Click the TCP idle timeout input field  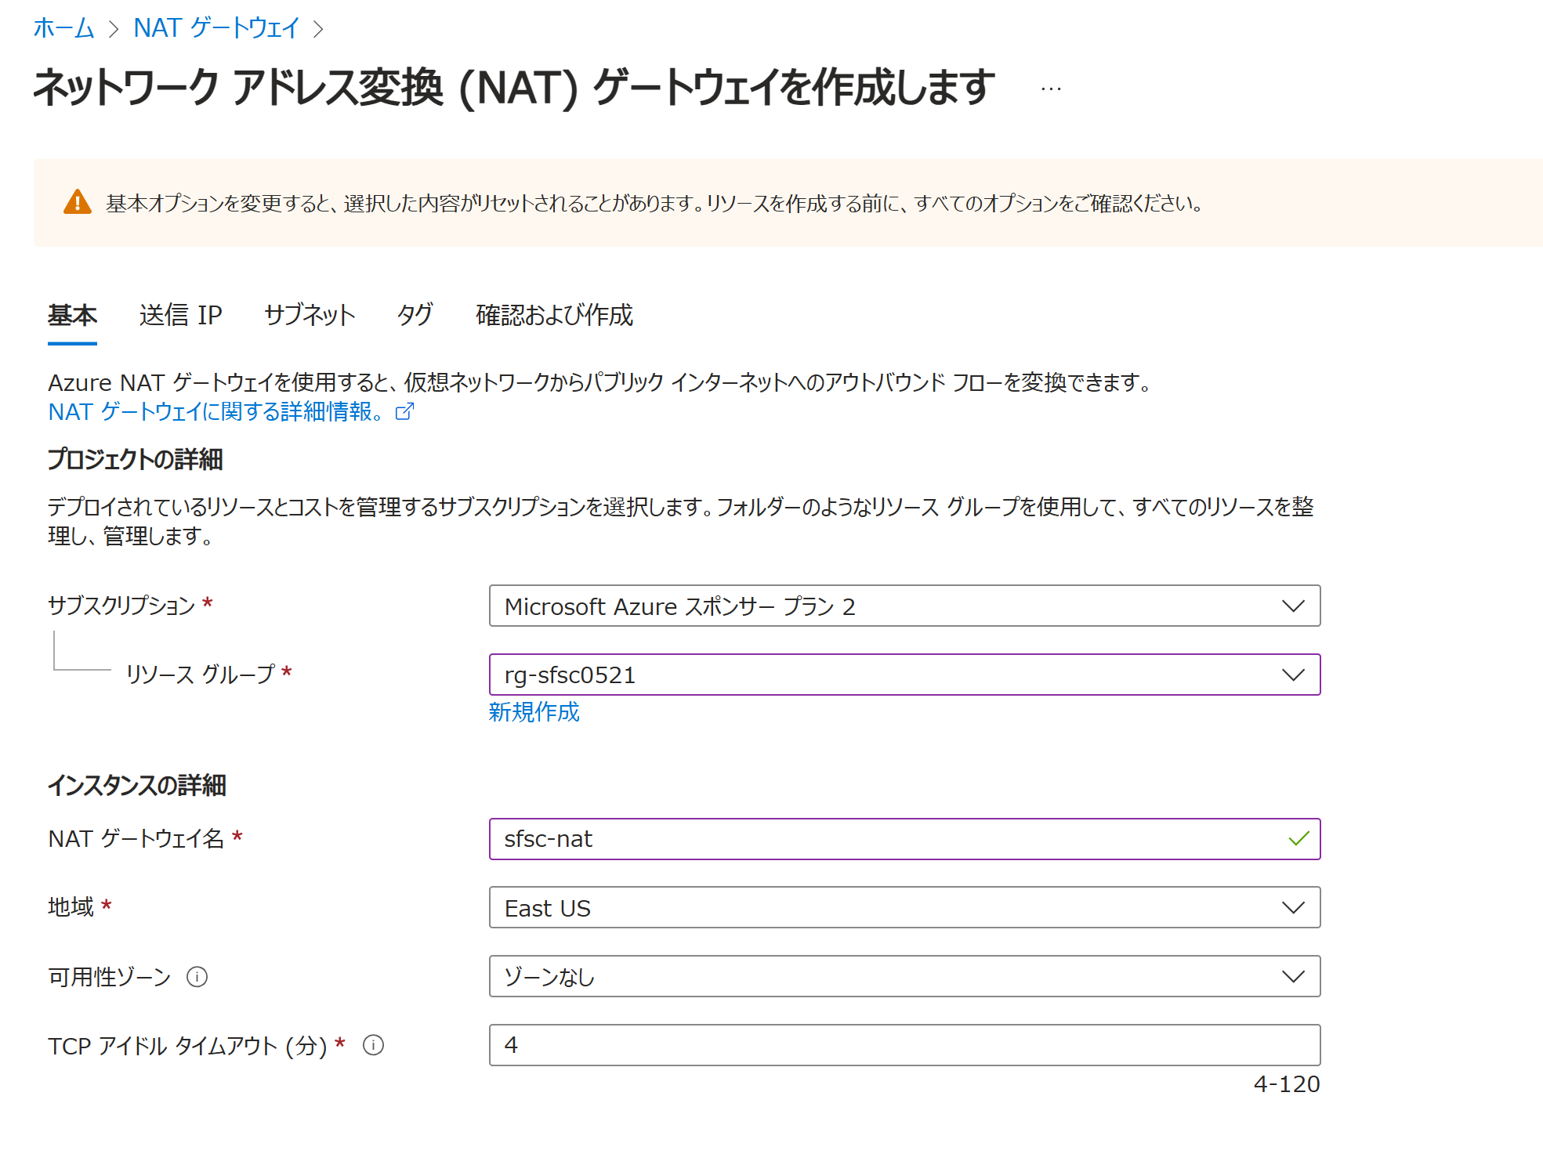pos(904,1045)
